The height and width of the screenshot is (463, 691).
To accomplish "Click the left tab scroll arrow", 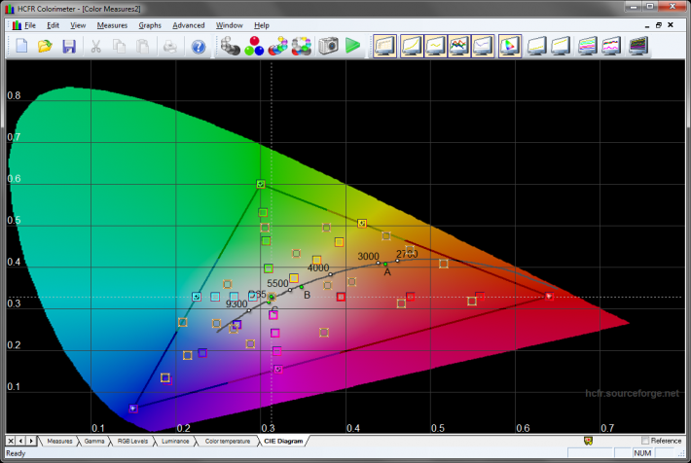I will [x=20, y=441].
